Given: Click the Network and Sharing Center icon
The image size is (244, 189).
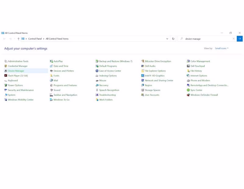Looking at the screenshot, I should click(x=142, y=80).
